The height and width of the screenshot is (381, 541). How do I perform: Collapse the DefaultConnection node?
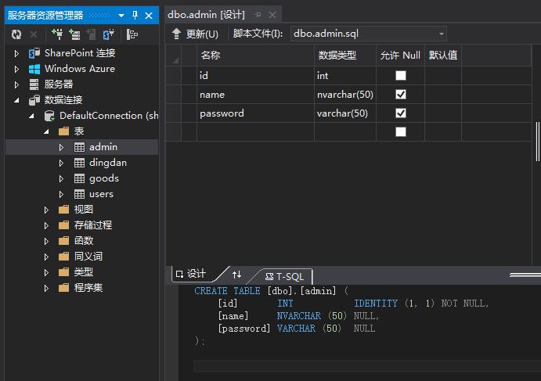coord(32,117)
